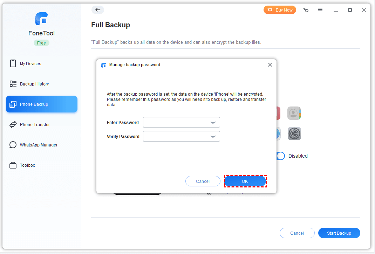Focus the Enter Password input field
This screenshot has height=254, width=375.
pyautogui.click(x=176, y=122)
